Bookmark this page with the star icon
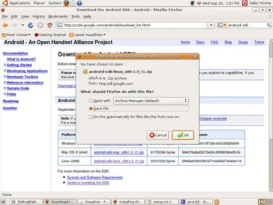 coord(205,25)
